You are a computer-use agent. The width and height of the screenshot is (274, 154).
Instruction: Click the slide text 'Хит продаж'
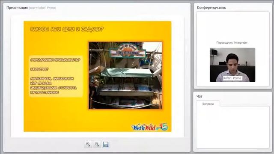[x=41, y=83]
